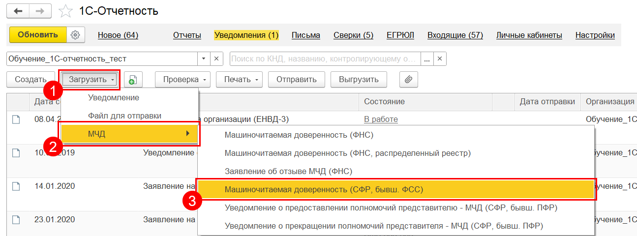Select Файл для отправки menu item
The image size is (637, 236).
124,116
